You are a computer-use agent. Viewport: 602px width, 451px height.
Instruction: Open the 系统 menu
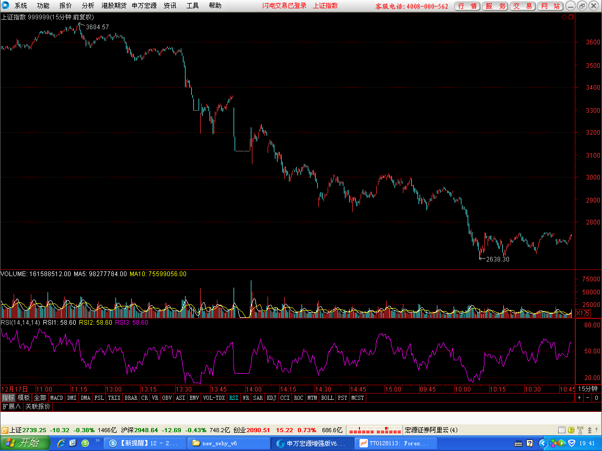(21, 6)
